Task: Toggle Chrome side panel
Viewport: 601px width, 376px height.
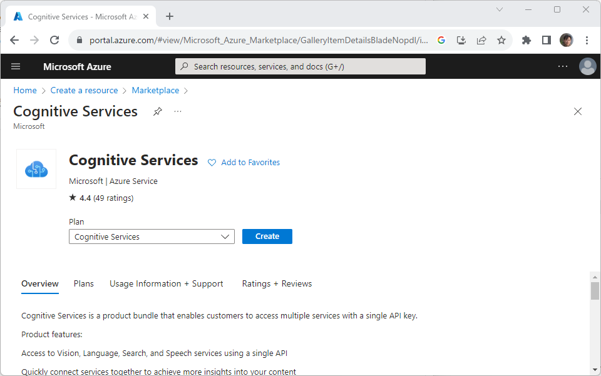Action: 546,40
